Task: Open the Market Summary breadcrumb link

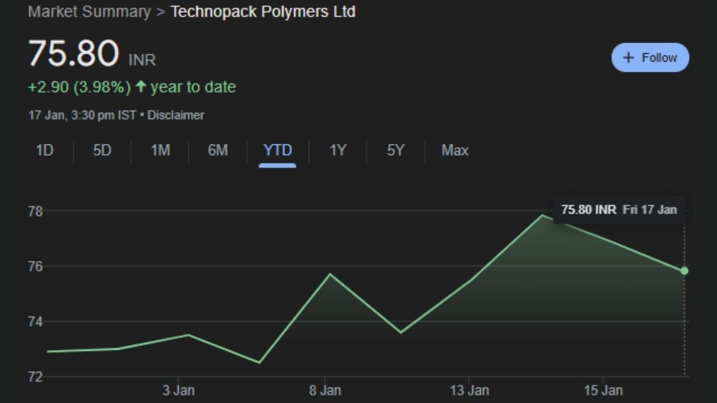Action: 89,12
